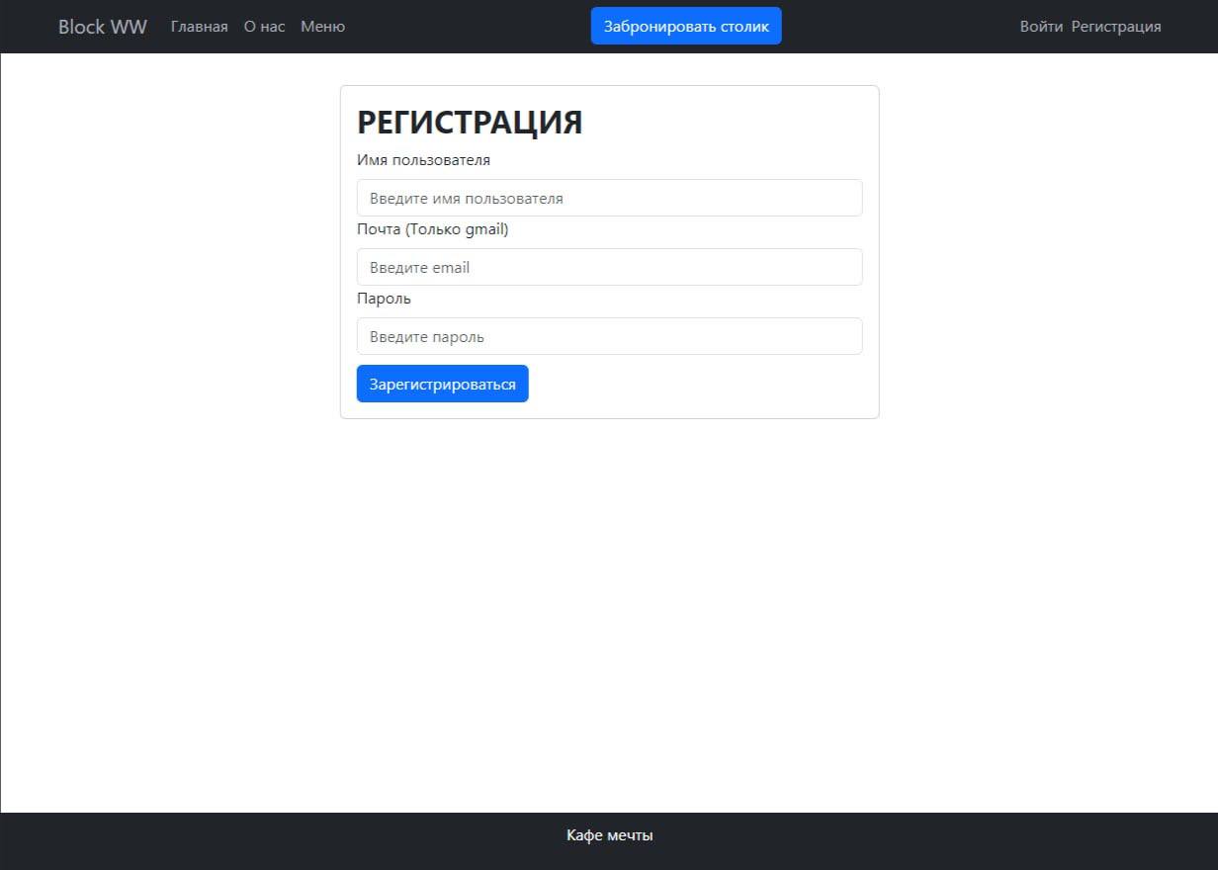Screen dimensions: 1218x870
Task: Click the Почта (Только gmail) label
Action: pos(432,229)
